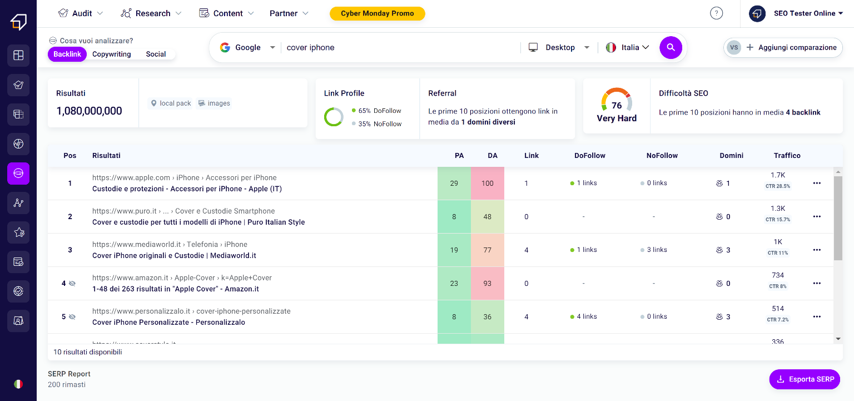This screenshot has width=854, height=401.
Task: Toggle eye icon next to position 4
Action: click(x=72, y=283)
